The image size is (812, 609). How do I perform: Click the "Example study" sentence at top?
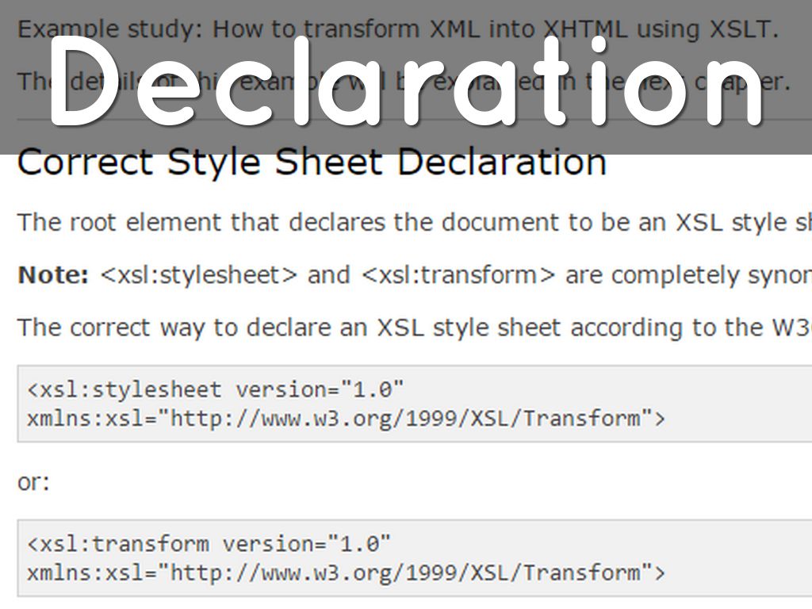click(398, 30)
